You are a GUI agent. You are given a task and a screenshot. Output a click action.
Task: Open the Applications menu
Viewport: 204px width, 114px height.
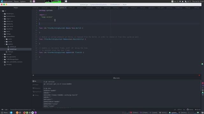(x=8, y=1)
